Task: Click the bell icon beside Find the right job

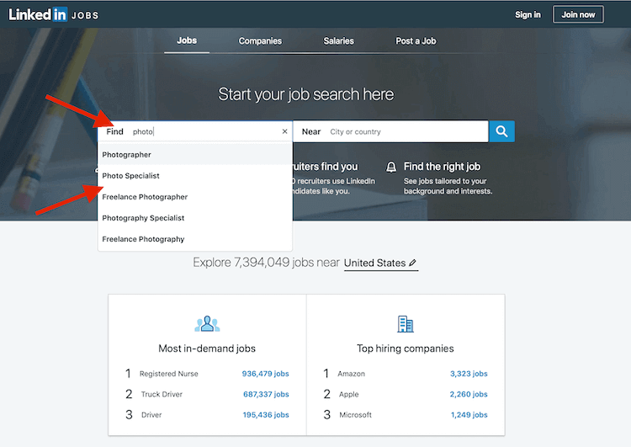Action: [x=391, y=168]
